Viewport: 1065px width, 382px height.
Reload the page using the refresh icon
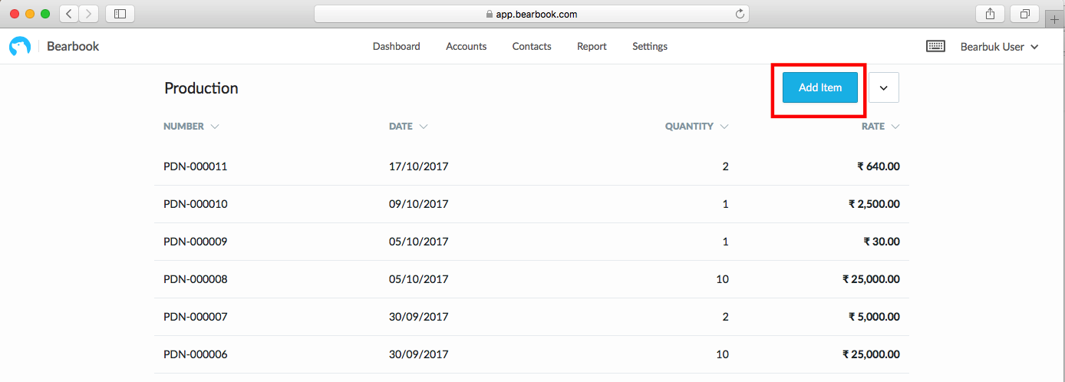740,14
